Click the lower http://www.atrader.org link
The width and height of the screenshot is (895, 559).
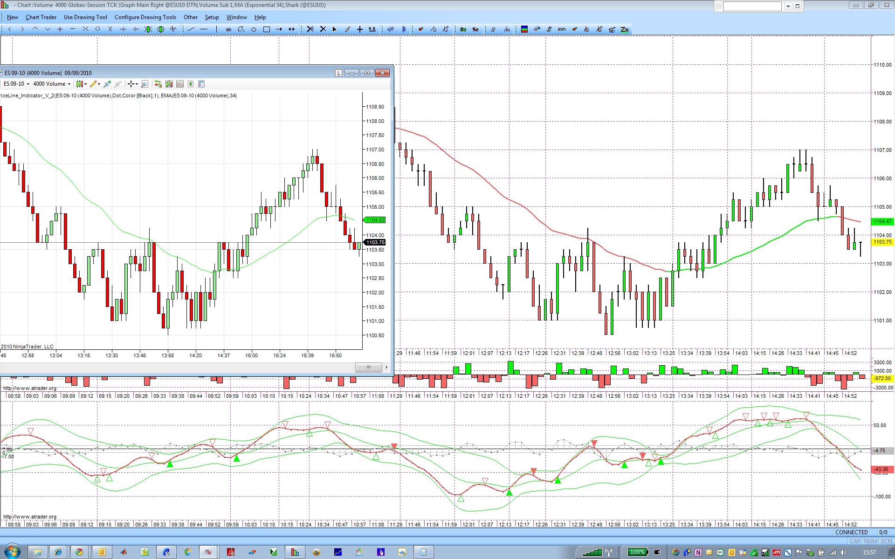[x=30, y=517]
